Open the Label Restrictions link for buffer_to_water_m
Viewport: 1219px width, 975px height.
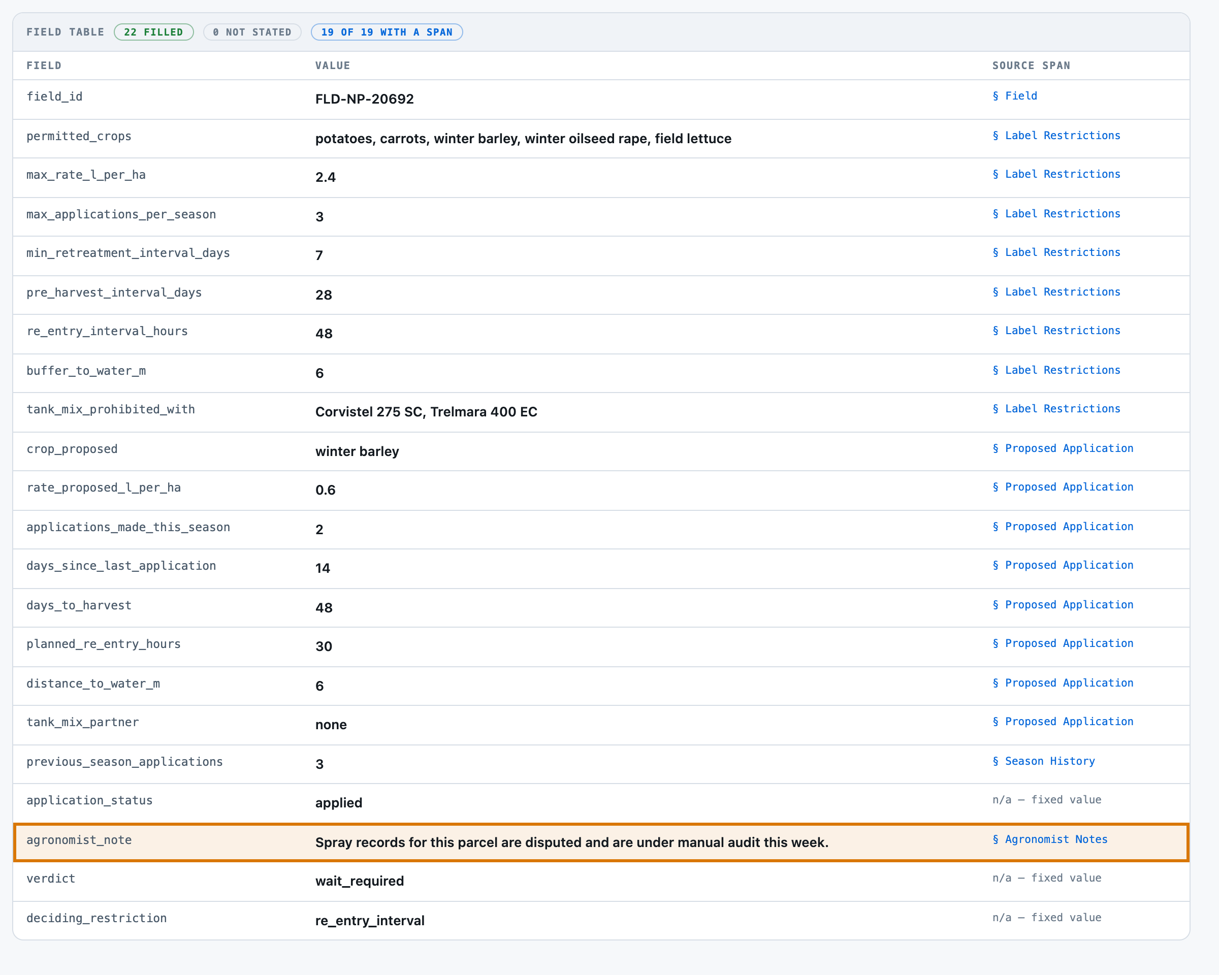point(1056,370)
